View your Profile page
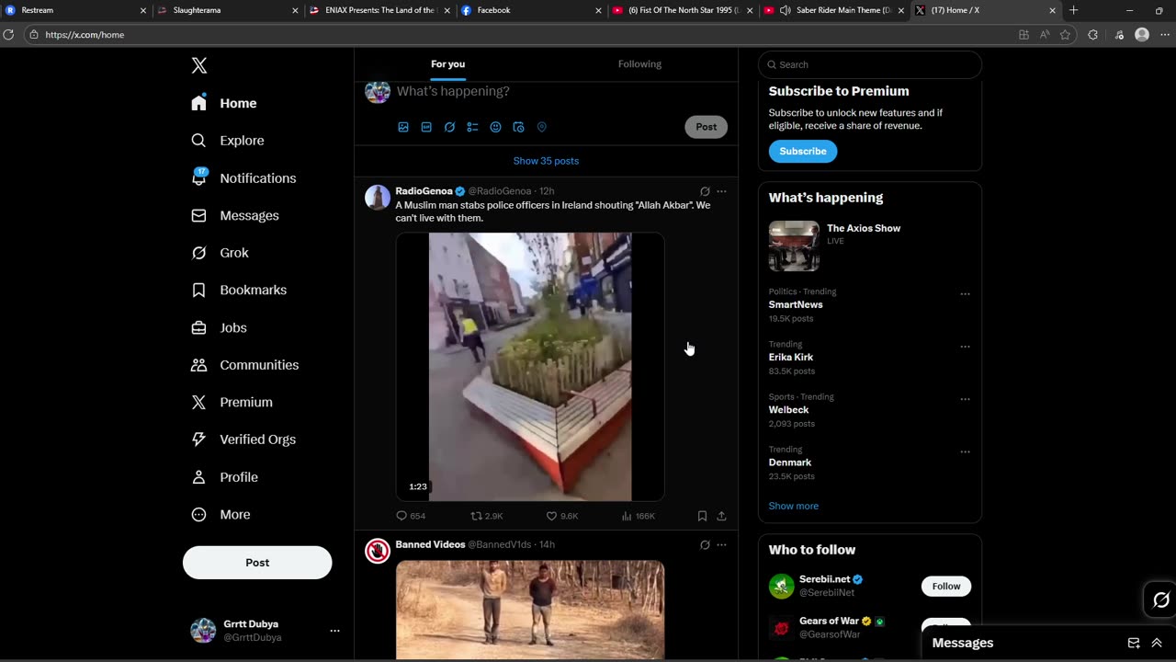This screenshot has width=1176, height=662. tap(224, 477)
